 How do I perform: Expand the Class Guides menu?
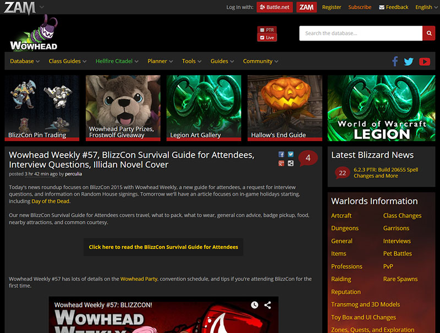tap(65, 61)
